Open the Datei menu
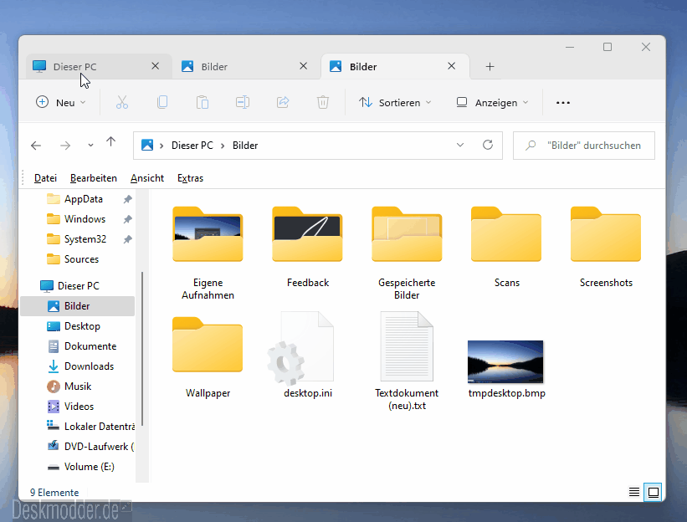Screen dimensions: 687x522 point(45,178)
